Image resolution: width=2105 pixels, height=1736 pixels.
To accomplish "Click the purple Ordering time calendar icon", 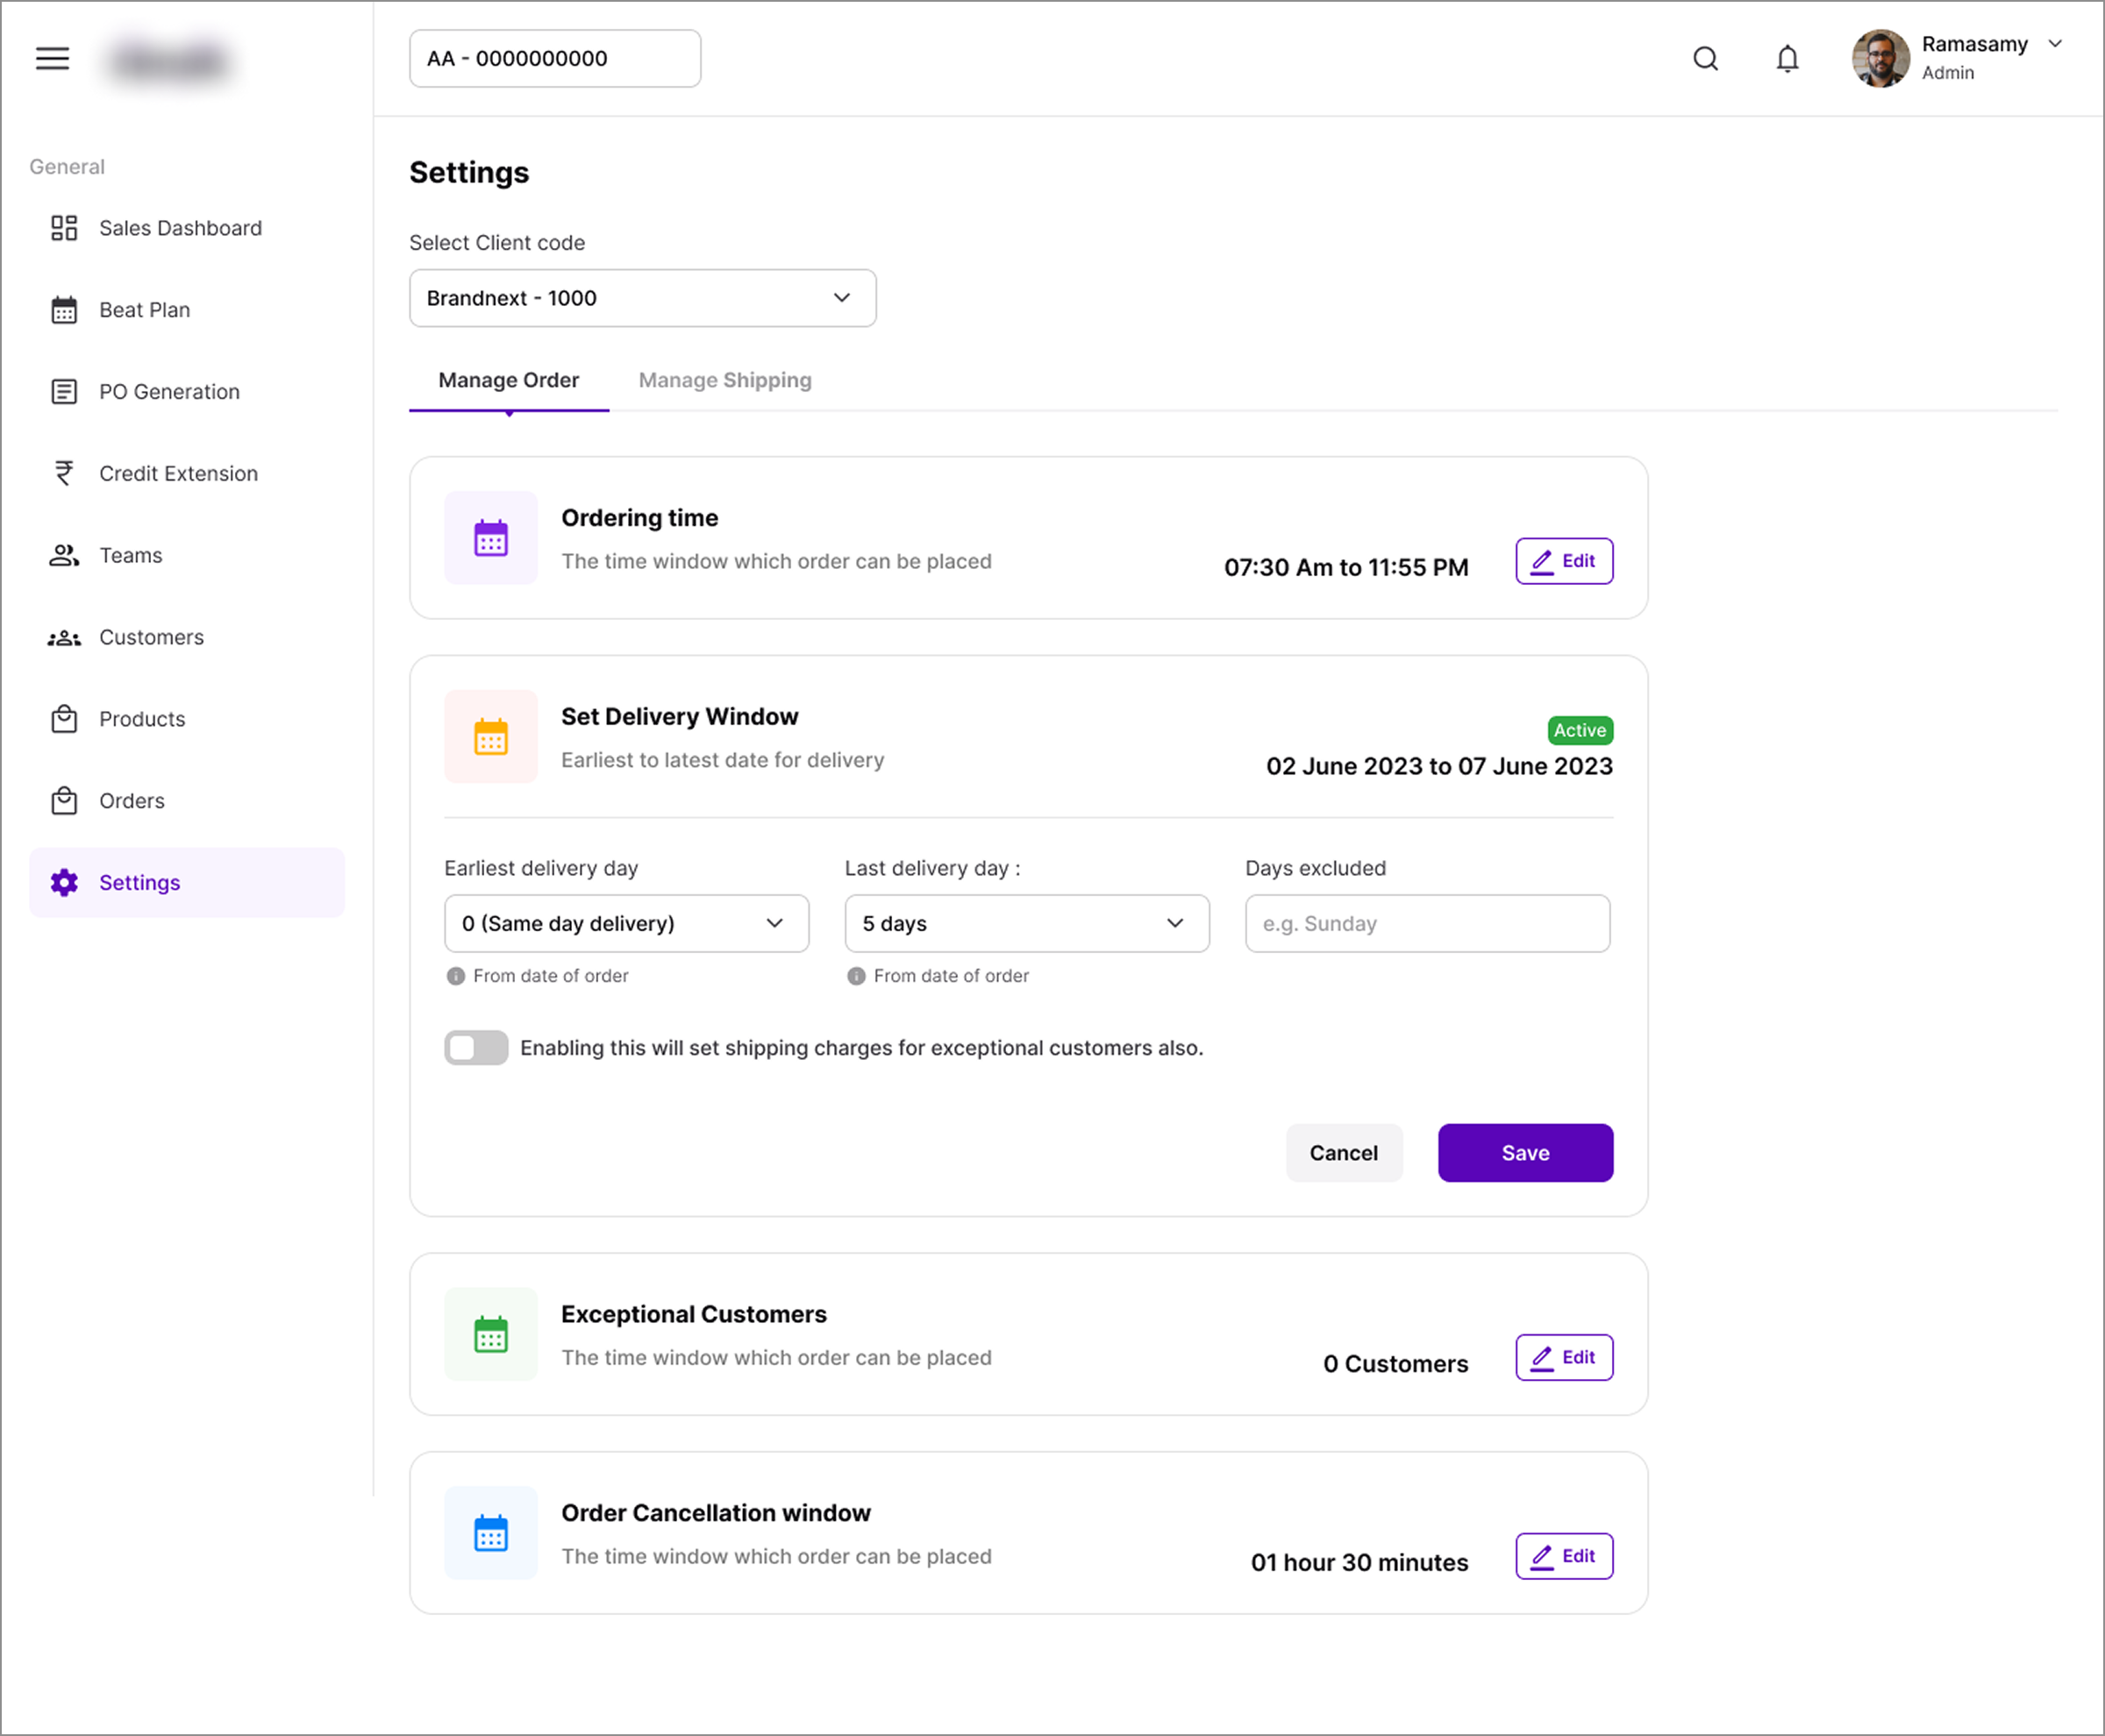I will pyautogui.click(x=491, y=538).
